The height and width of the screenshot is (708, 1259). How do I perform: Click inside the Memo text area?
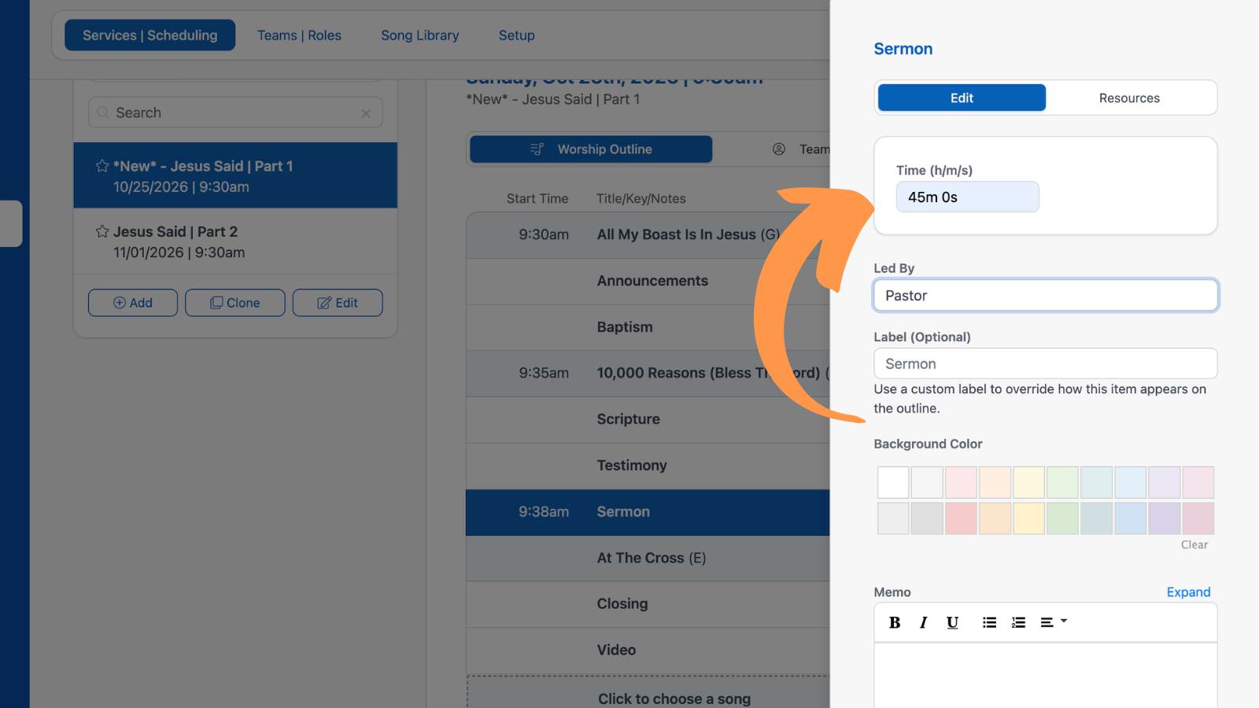[x=1046, y=676]
